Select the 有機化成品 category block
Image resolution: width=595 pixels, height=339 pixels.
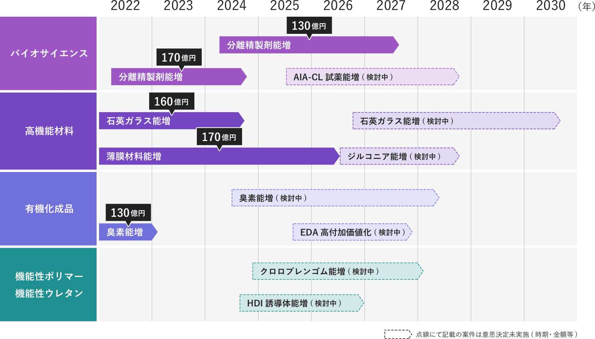(48, 209)
